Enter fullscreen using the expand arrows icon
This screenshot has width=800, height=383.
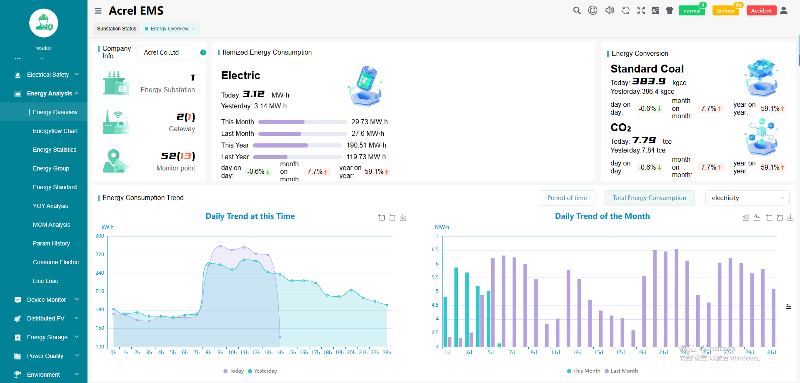pyautogui.click(x=641, y=10)
